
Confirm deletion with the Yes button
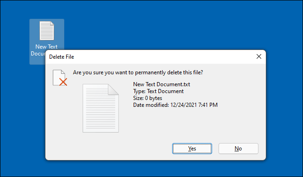[x=192, y=149]
